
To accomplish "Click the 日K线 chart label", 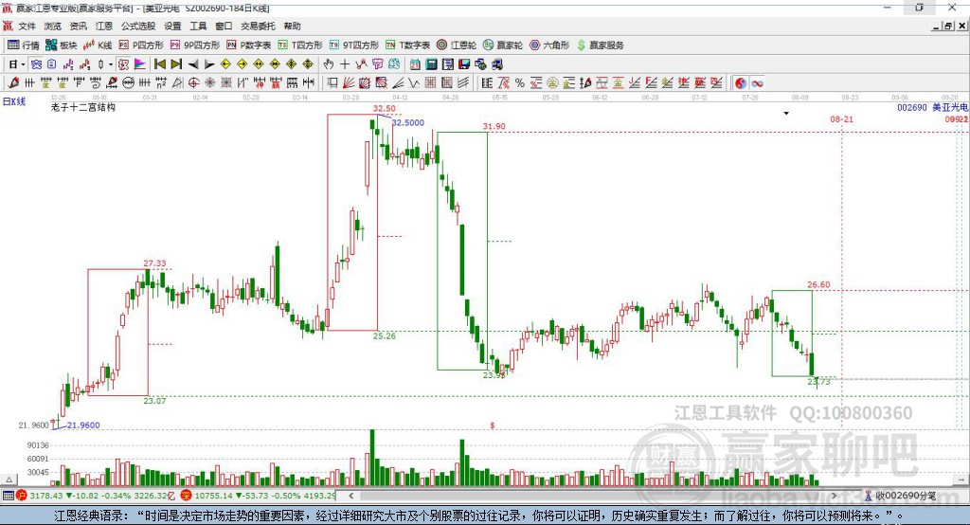I will (13, 101).
